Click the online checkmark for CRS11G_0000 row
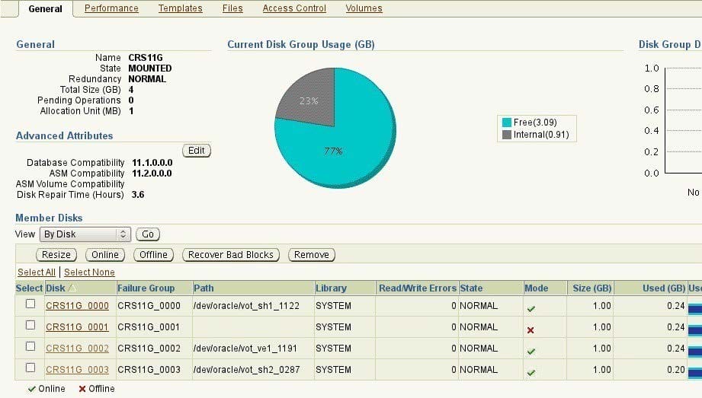 [531, 308]
